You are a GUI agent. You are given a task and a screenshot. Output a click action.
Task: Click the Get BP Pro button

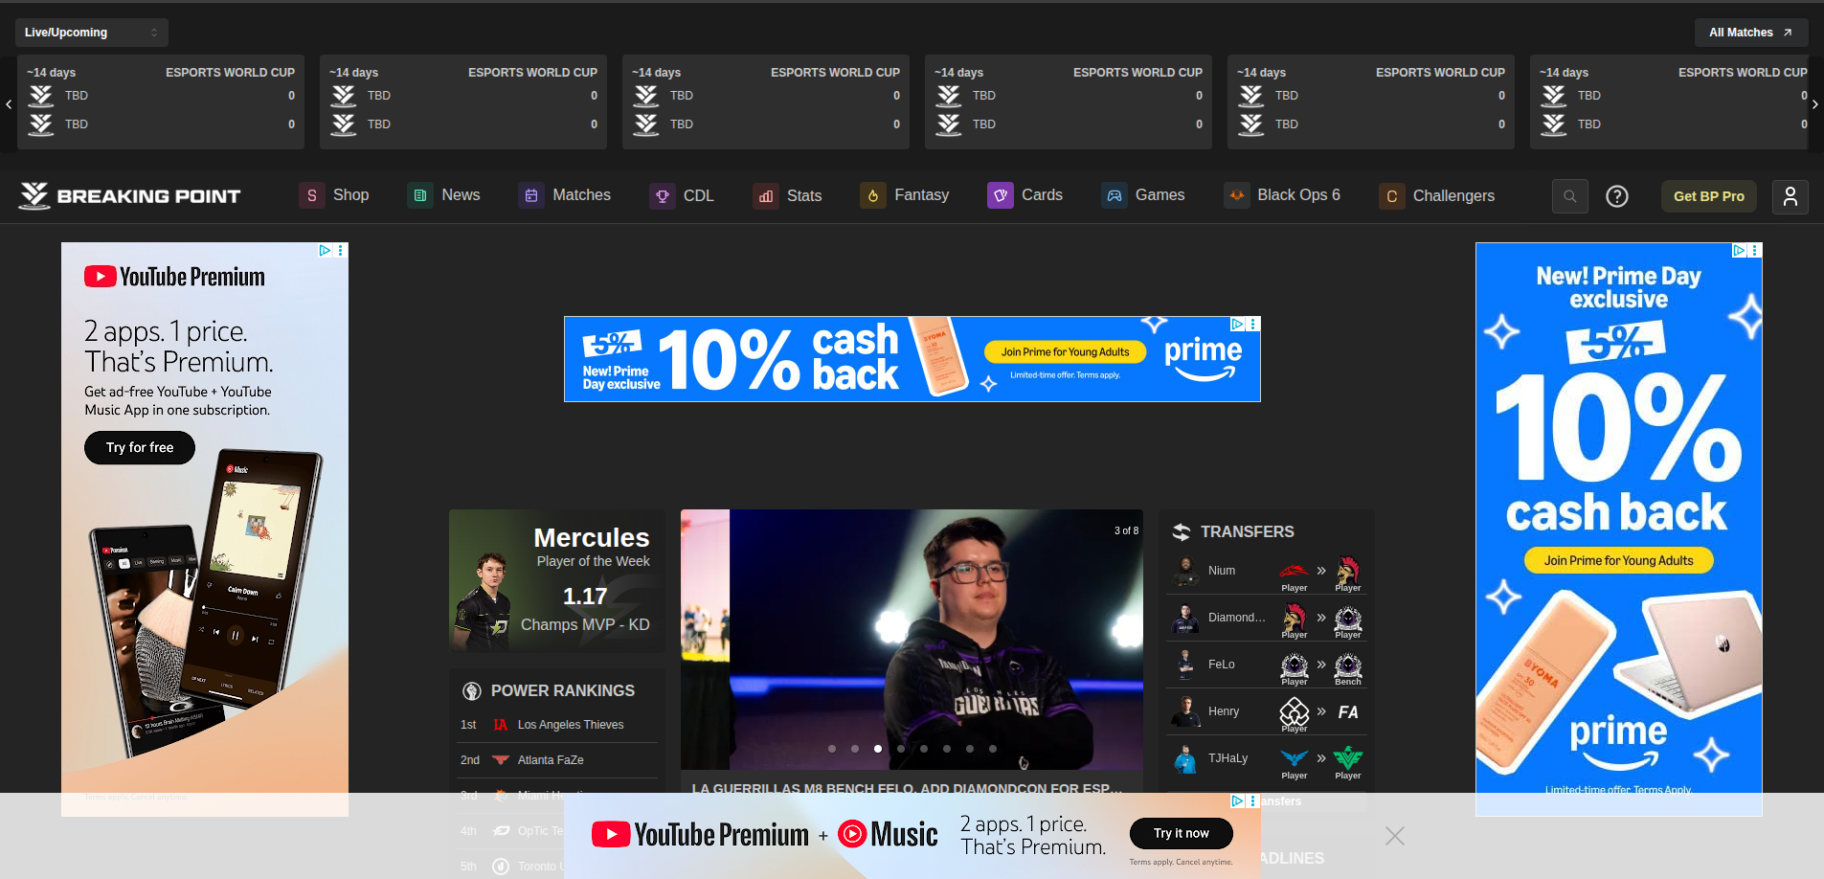click(x=1708, y=196)
